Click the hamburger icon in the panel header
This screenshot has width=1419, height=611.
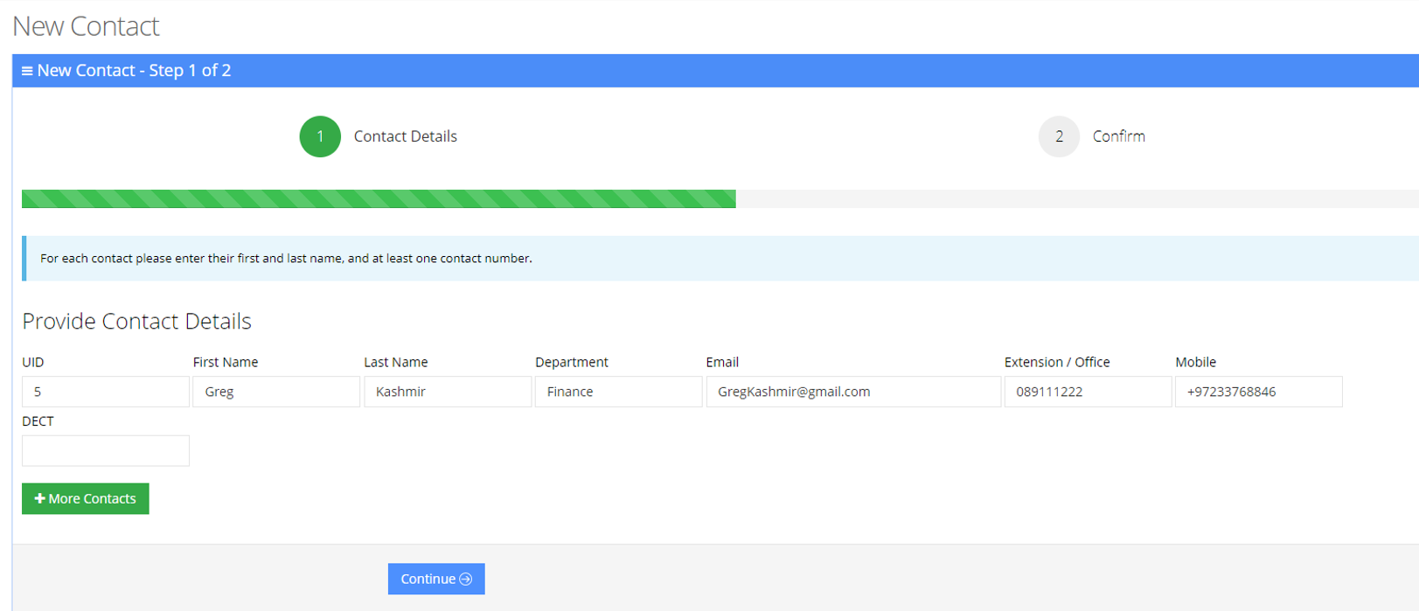[x=27, y=71]
